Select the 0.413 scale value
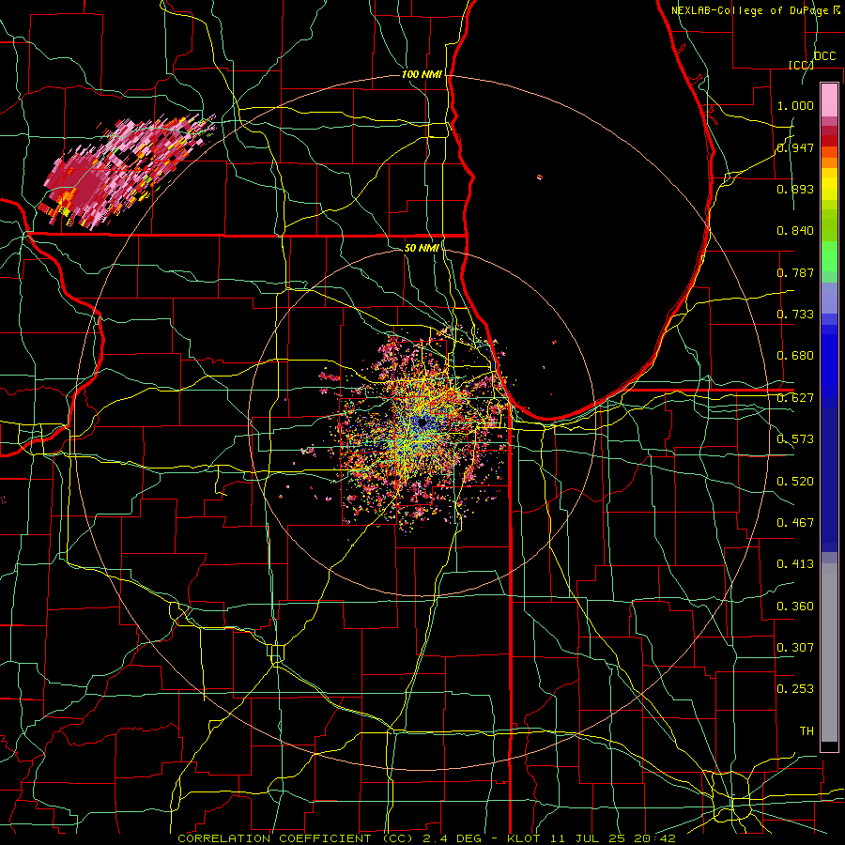This screenshot has width=845, height=845. (795, 564)
